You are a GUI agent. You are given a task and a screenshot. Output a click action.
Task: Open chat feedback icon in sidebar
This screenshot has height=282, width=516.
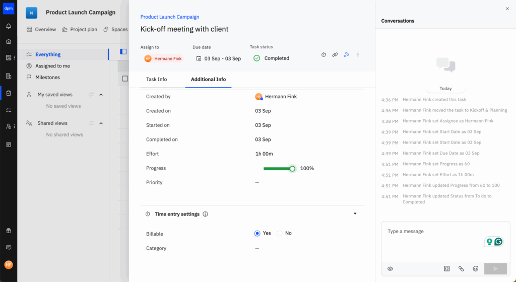point(9,247)
